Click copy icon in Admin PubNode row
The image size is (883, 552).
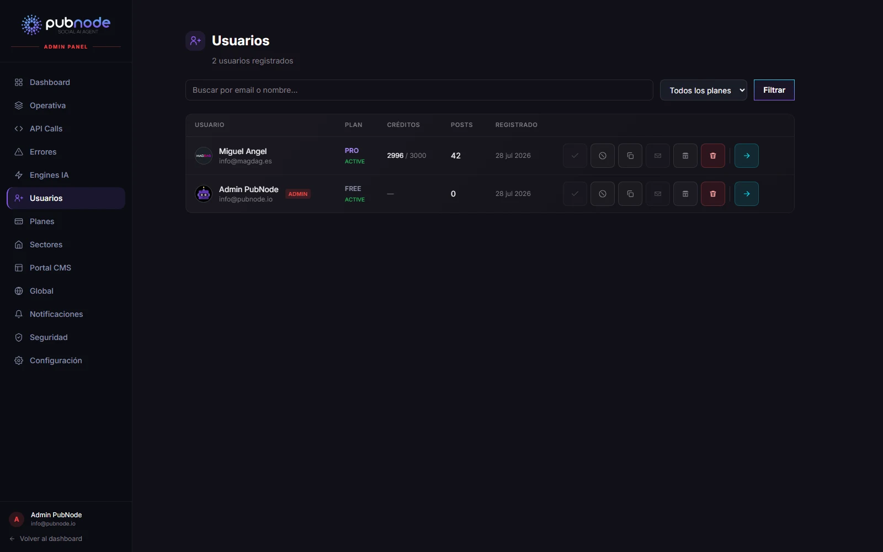(630, 194)
